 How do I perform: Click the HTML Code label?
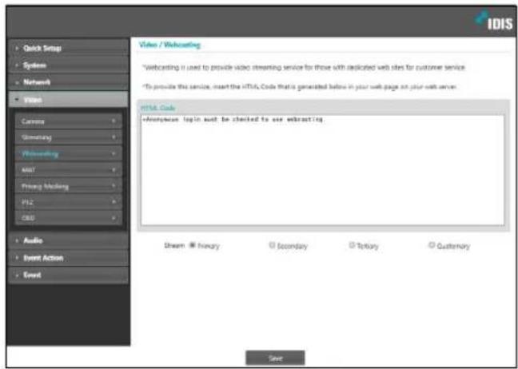point(158,108)
